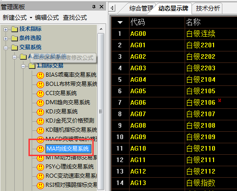Switch to the 技术分析 tab

(x=208, y=8)
